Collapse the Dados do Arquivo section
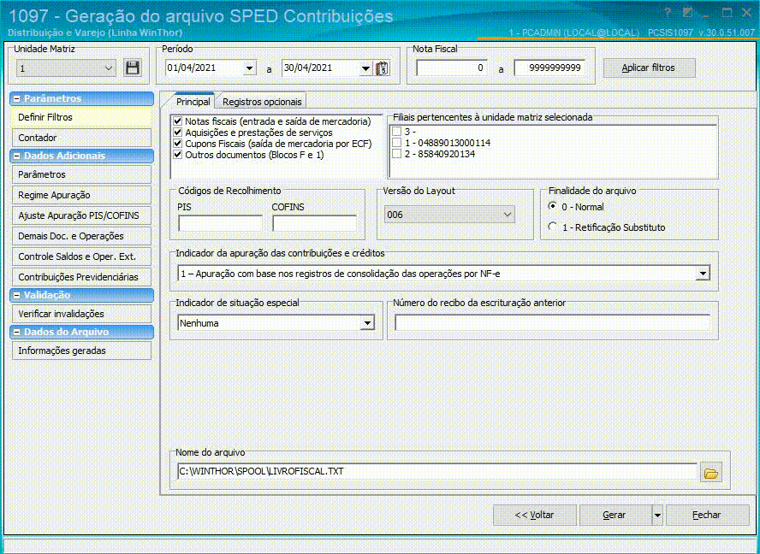Viewport: 760px width, 554px height. (x=16, y=333)
